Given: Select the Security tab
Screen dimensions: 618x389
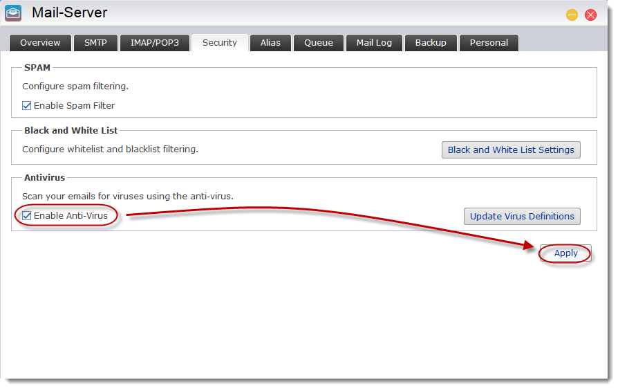Looking at the screenshot, I should coord(219,43).
